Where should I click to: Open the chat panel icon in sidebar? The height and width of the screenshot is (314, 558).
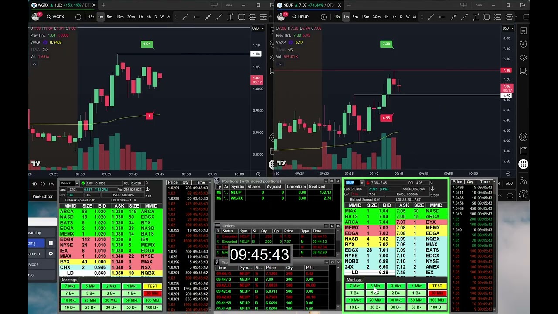tap(523, 71)
